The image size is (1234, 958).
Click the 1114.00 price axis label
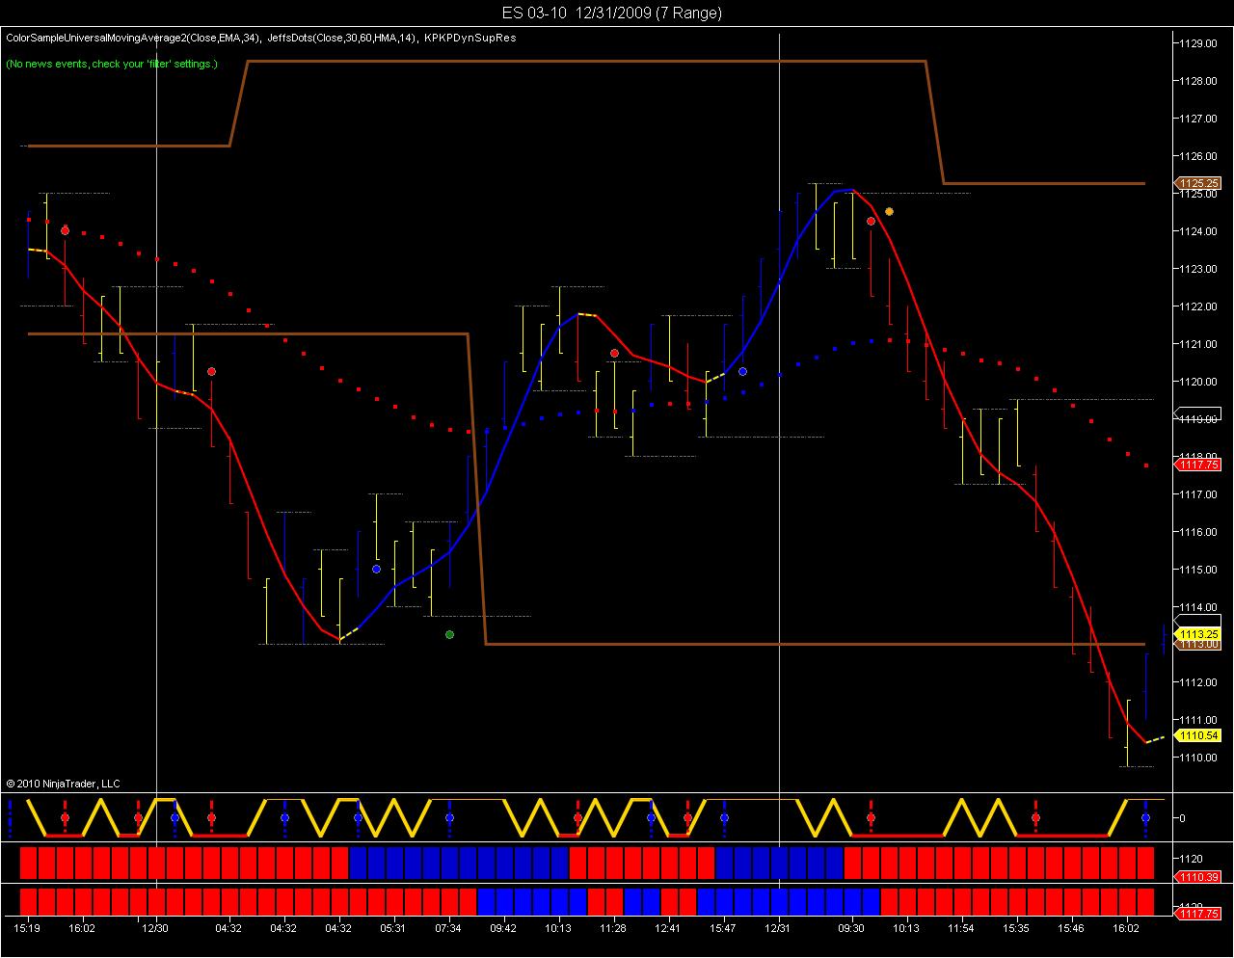[x=1199, y=607]
